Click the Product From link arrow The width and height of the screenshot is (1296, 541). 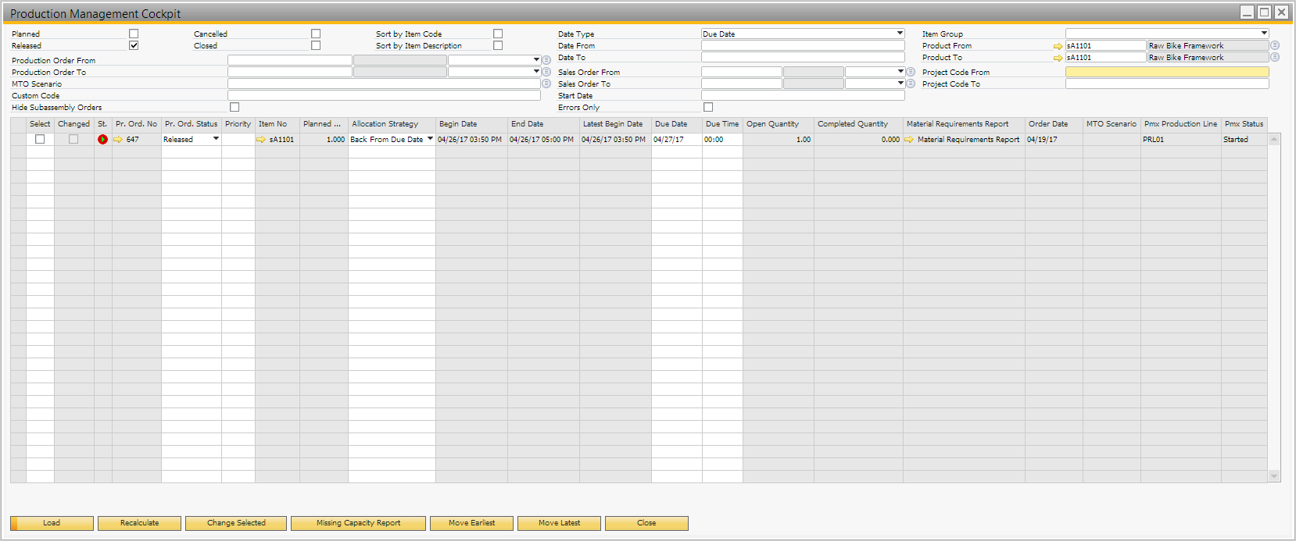(x=1058, y=46)
